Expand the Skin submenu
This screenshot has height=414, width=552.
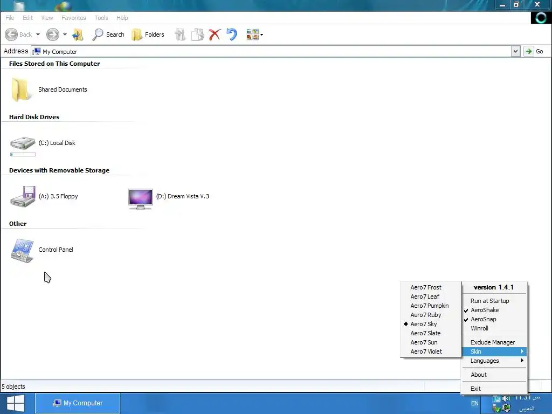pos(494,351)
